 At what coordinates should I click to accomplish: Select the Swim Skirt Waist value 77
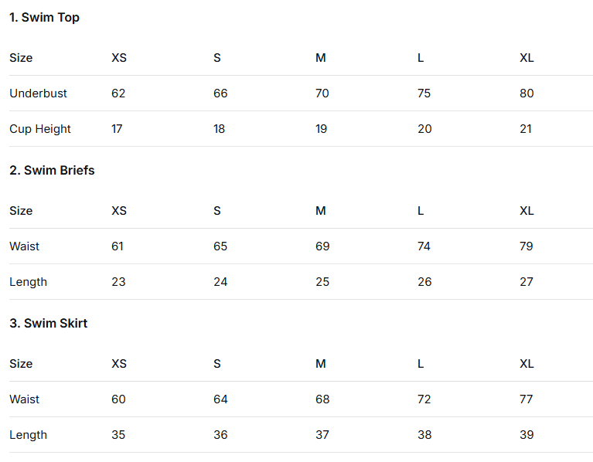[x=527, y=399]
